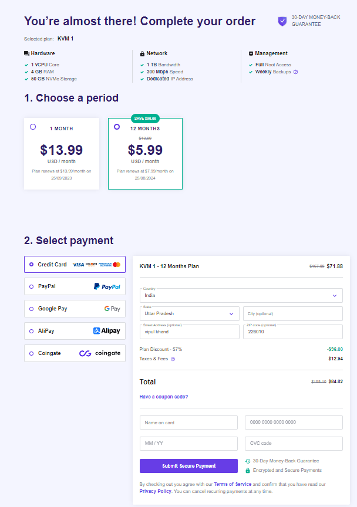Click the Submit Secure Payment button
Image resolution: width=357 pixels, height=507 pixels.
[188, 465]
